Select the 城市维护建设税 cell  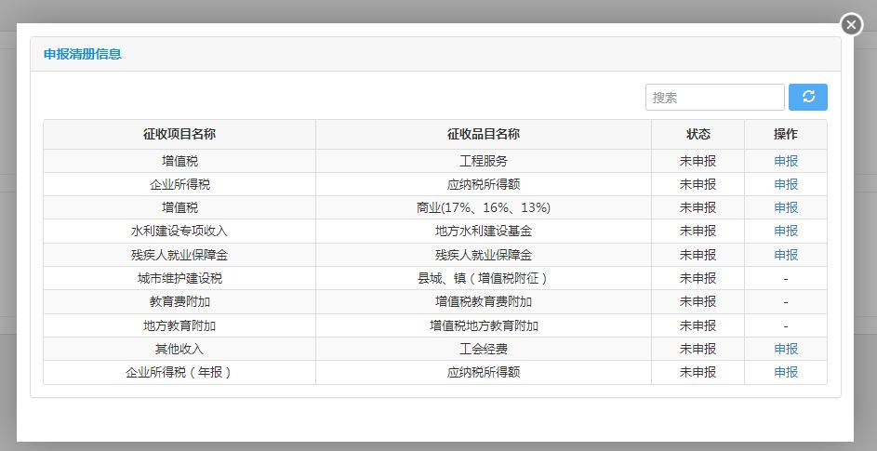pos(179,278)
